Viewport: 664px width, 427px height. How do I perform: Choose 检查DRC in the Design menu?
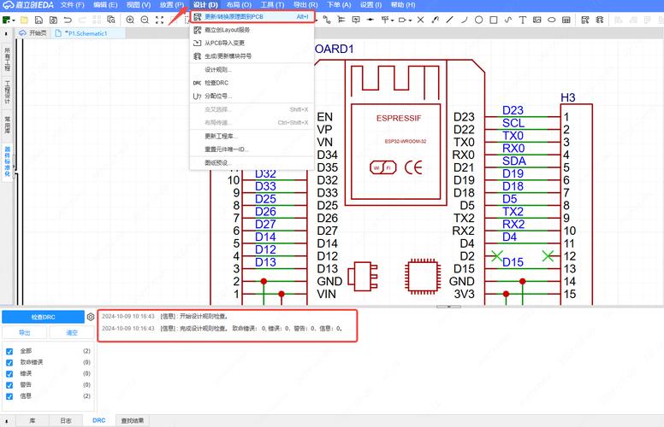252,83
